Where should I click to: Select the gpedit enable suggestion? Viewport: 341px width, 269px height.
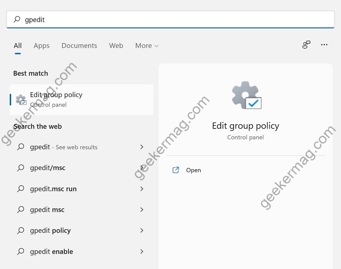pos(81,251)
